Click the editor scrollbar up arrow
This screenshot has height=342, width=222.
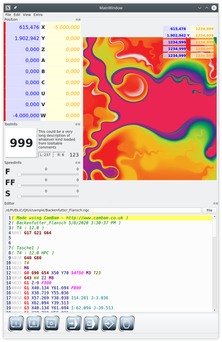click(215, 216)
